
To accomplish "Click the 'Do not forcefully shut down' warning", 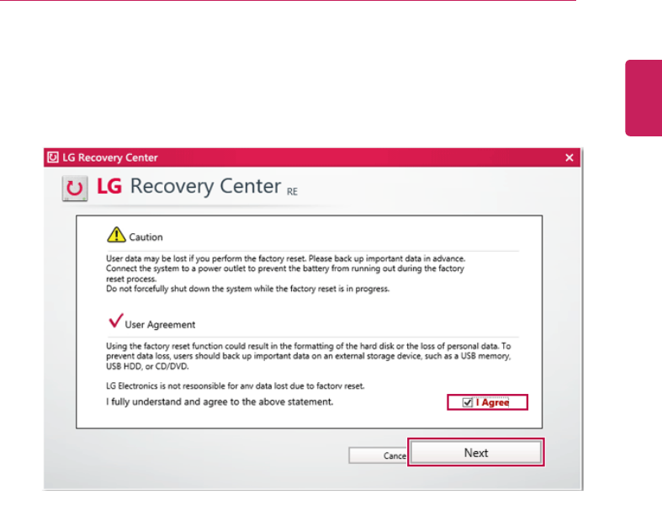I will point(248,289).
